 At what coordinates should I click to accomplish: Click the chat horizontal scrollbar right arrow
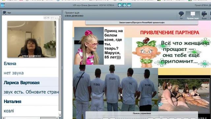coord(57,118)
